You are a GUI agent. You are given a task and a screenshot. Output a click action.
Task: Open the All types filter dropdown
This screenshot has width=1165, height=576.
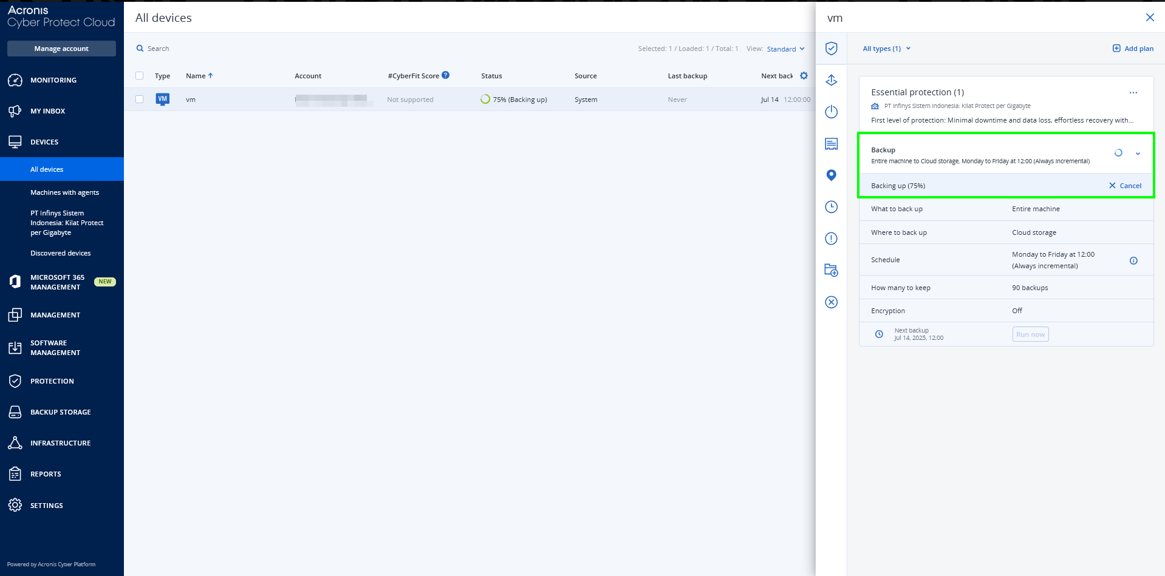(886, 49)
